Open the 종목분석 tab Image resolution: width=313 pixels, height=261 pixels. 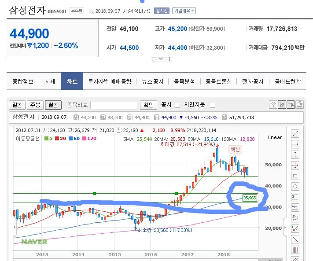pyautogui.click(x=184, y=81)
